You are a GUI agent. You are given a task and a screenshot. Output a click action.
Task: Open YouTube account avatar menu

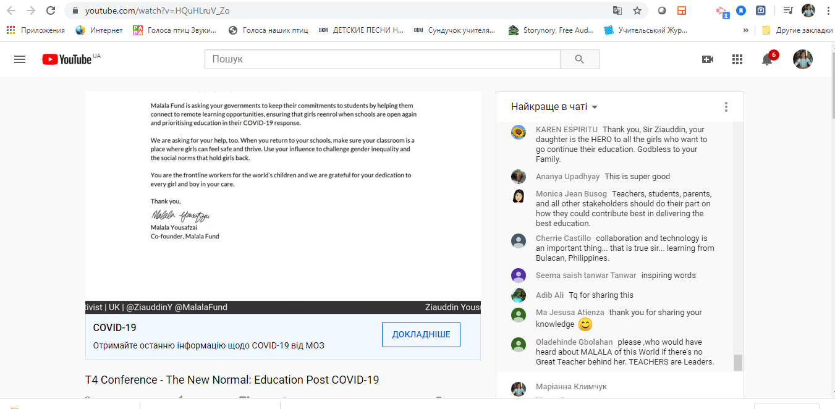[x=803, y=59]
